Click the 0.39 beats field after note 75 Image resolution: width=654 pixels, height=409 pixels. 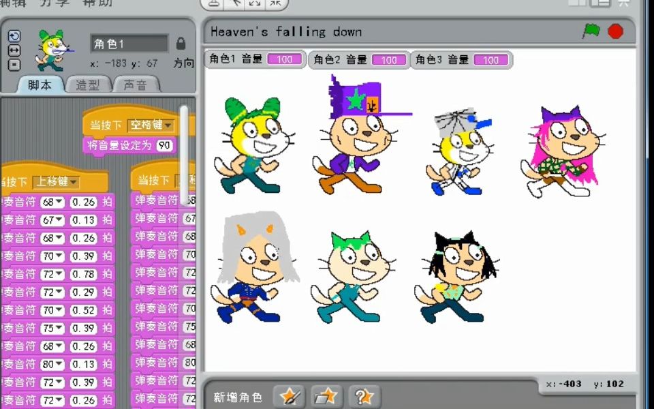coord(84,329)
